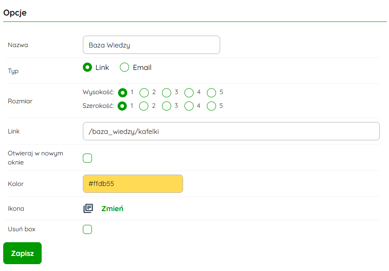This screenshot has height=271, width=389.
Task: Set Wysokość to 4
Action: (189, 93)
